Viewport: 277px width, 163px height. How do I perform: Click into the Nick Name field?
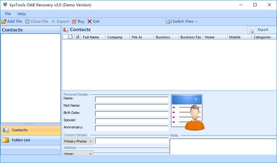pos(132,107)
